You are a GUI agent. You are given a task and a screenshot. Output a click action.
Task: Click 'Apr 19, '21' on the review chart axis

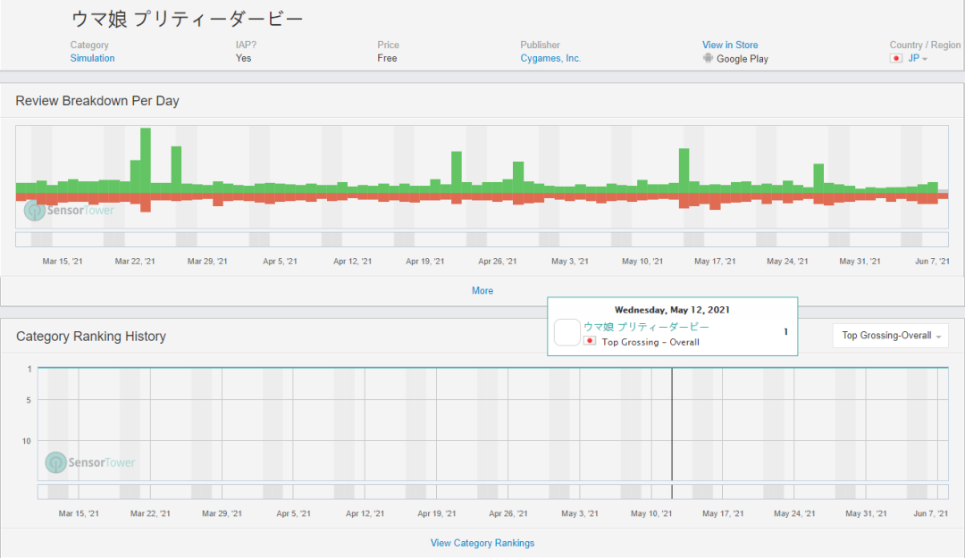[424, 262]
